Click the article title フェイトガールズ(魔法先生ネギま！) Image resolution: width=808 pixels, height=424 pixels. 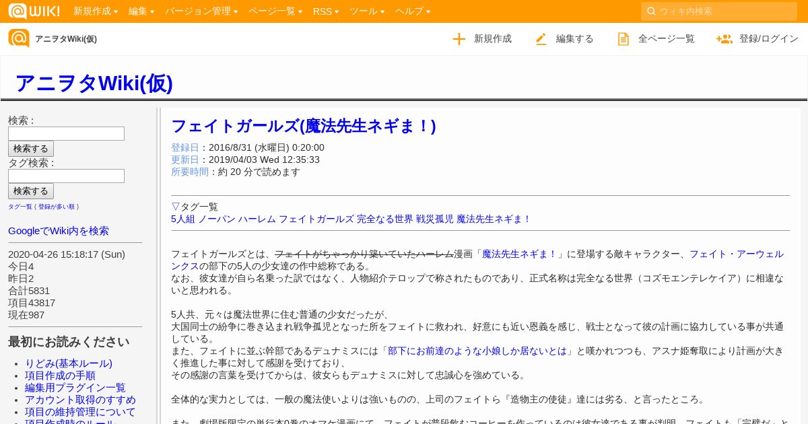[304, 126]
